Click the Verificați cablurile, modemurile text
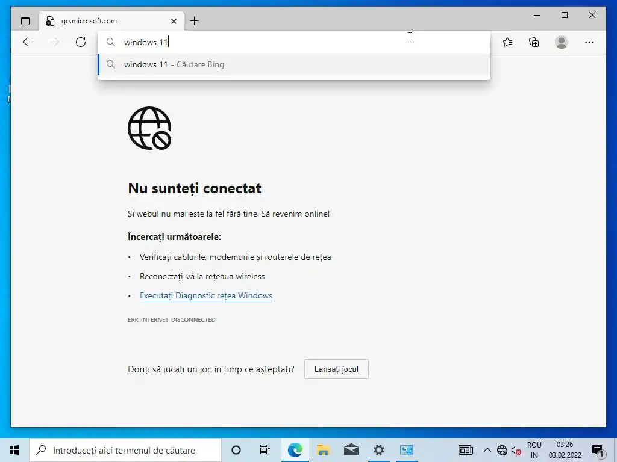The width and height of the screenshot is (617, 462). tap(236, 257)
